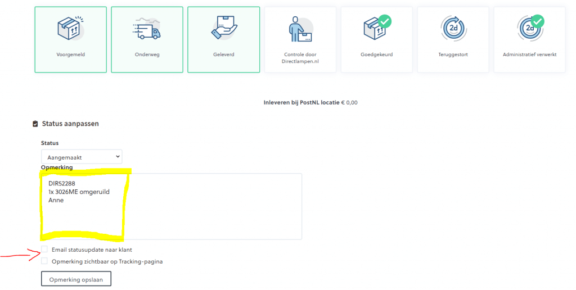Click the Teruggestort 2d refund icon
The image size is (576, 290).
point(453,28)
